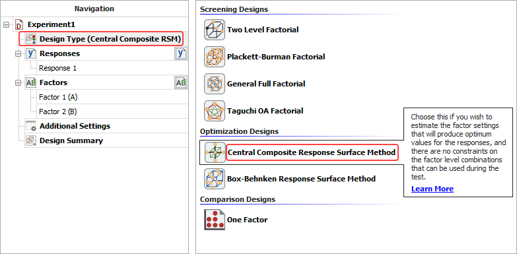This screenshot has width=517, height=254.
Task: Select the Taguchi OA Factorial pentagon icon
Action: tap(215, 111)
